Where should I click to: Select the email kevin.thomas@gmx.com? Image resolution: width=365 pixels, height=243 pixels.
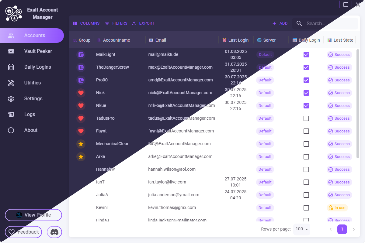pyautogui.click(x=172, y=208)
